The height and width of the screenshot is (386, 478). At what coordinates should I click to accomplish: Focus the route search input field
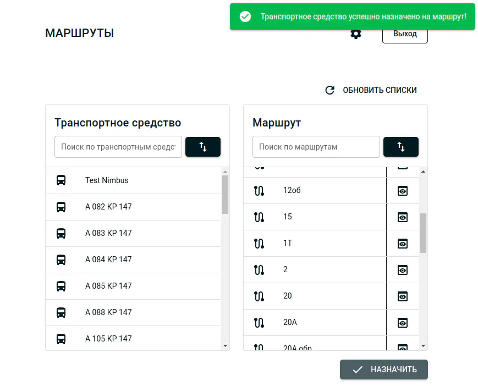(316, 147)
